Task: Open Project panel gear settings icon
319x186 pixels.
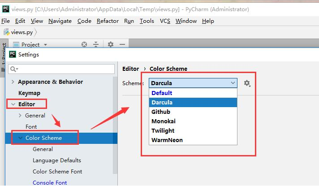Action: 111,44
